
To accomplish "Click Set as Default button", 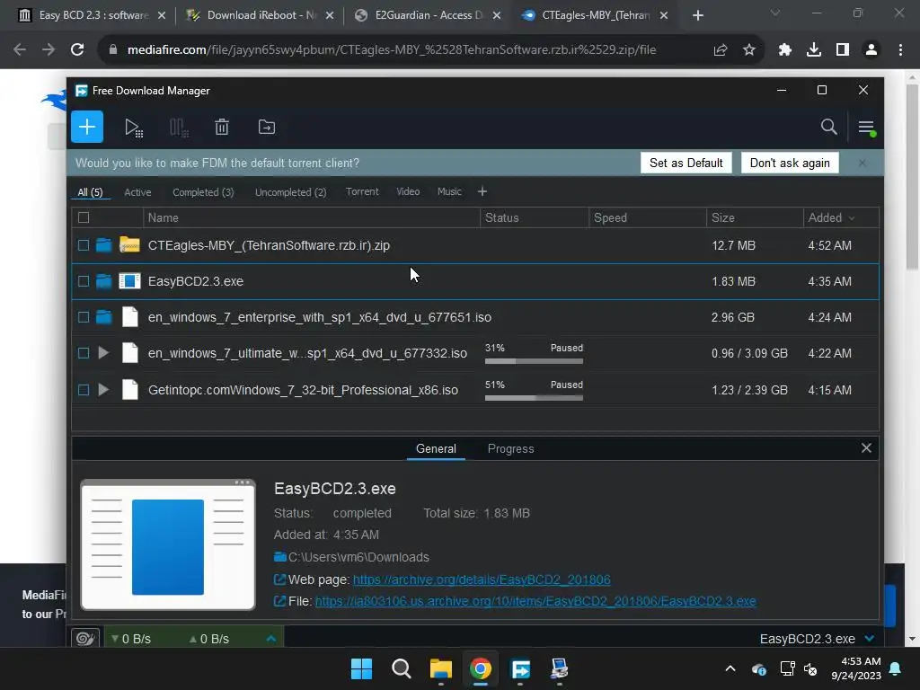I will coord(686,164).
